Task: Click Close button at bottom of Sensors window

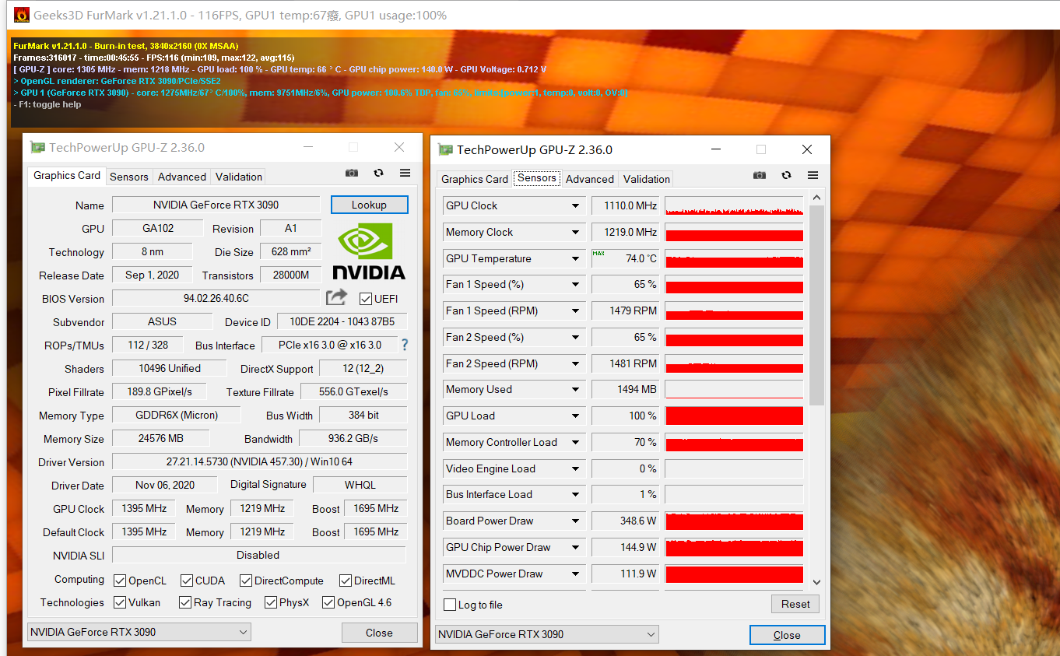Action: 787,635
